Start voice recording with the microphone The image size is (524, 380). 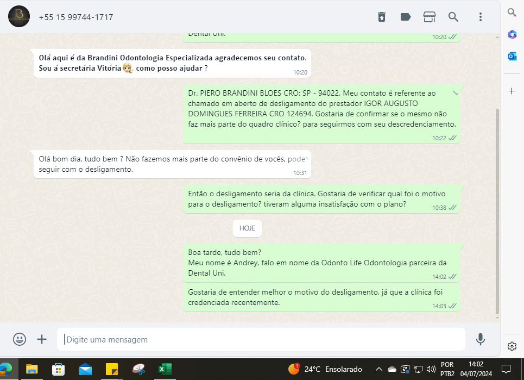point(480,339)
